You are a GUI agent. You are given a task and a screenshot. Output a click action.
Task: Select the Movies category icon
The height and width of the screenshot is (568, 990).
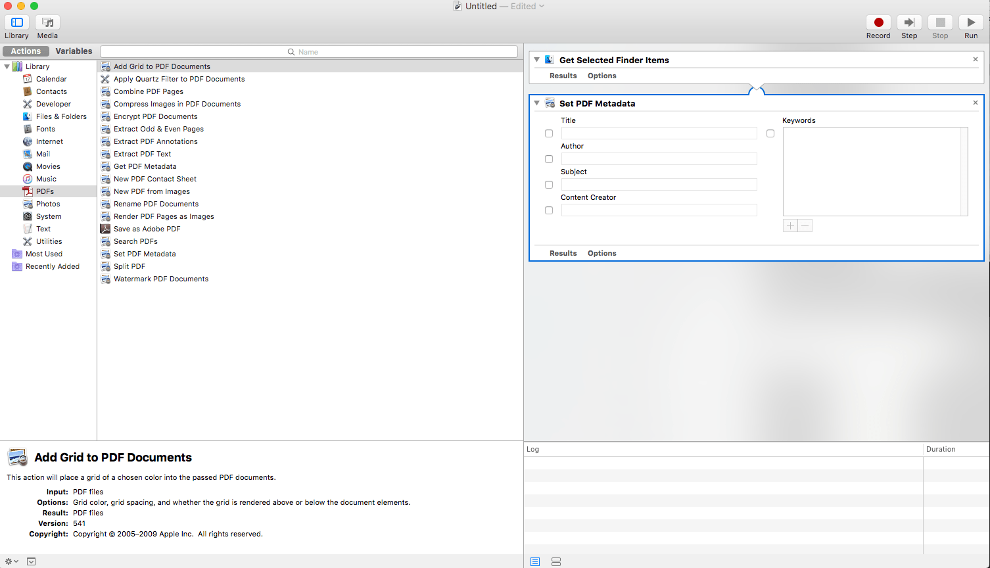click(x=28, y=166)
